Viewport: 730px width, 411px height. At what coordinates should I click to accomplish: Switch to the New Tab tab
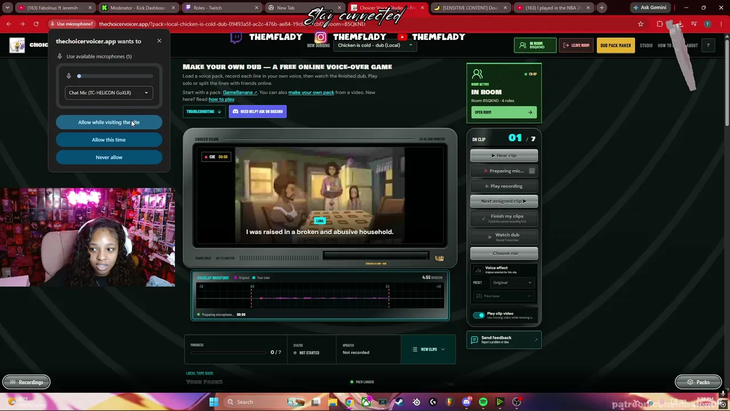(x=305, y=7)
